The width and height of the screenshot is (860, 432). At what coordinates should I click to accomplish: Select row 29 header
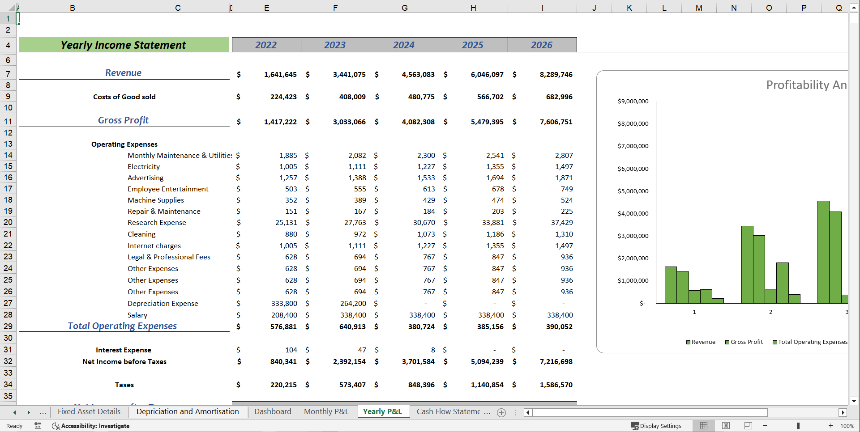8,326
